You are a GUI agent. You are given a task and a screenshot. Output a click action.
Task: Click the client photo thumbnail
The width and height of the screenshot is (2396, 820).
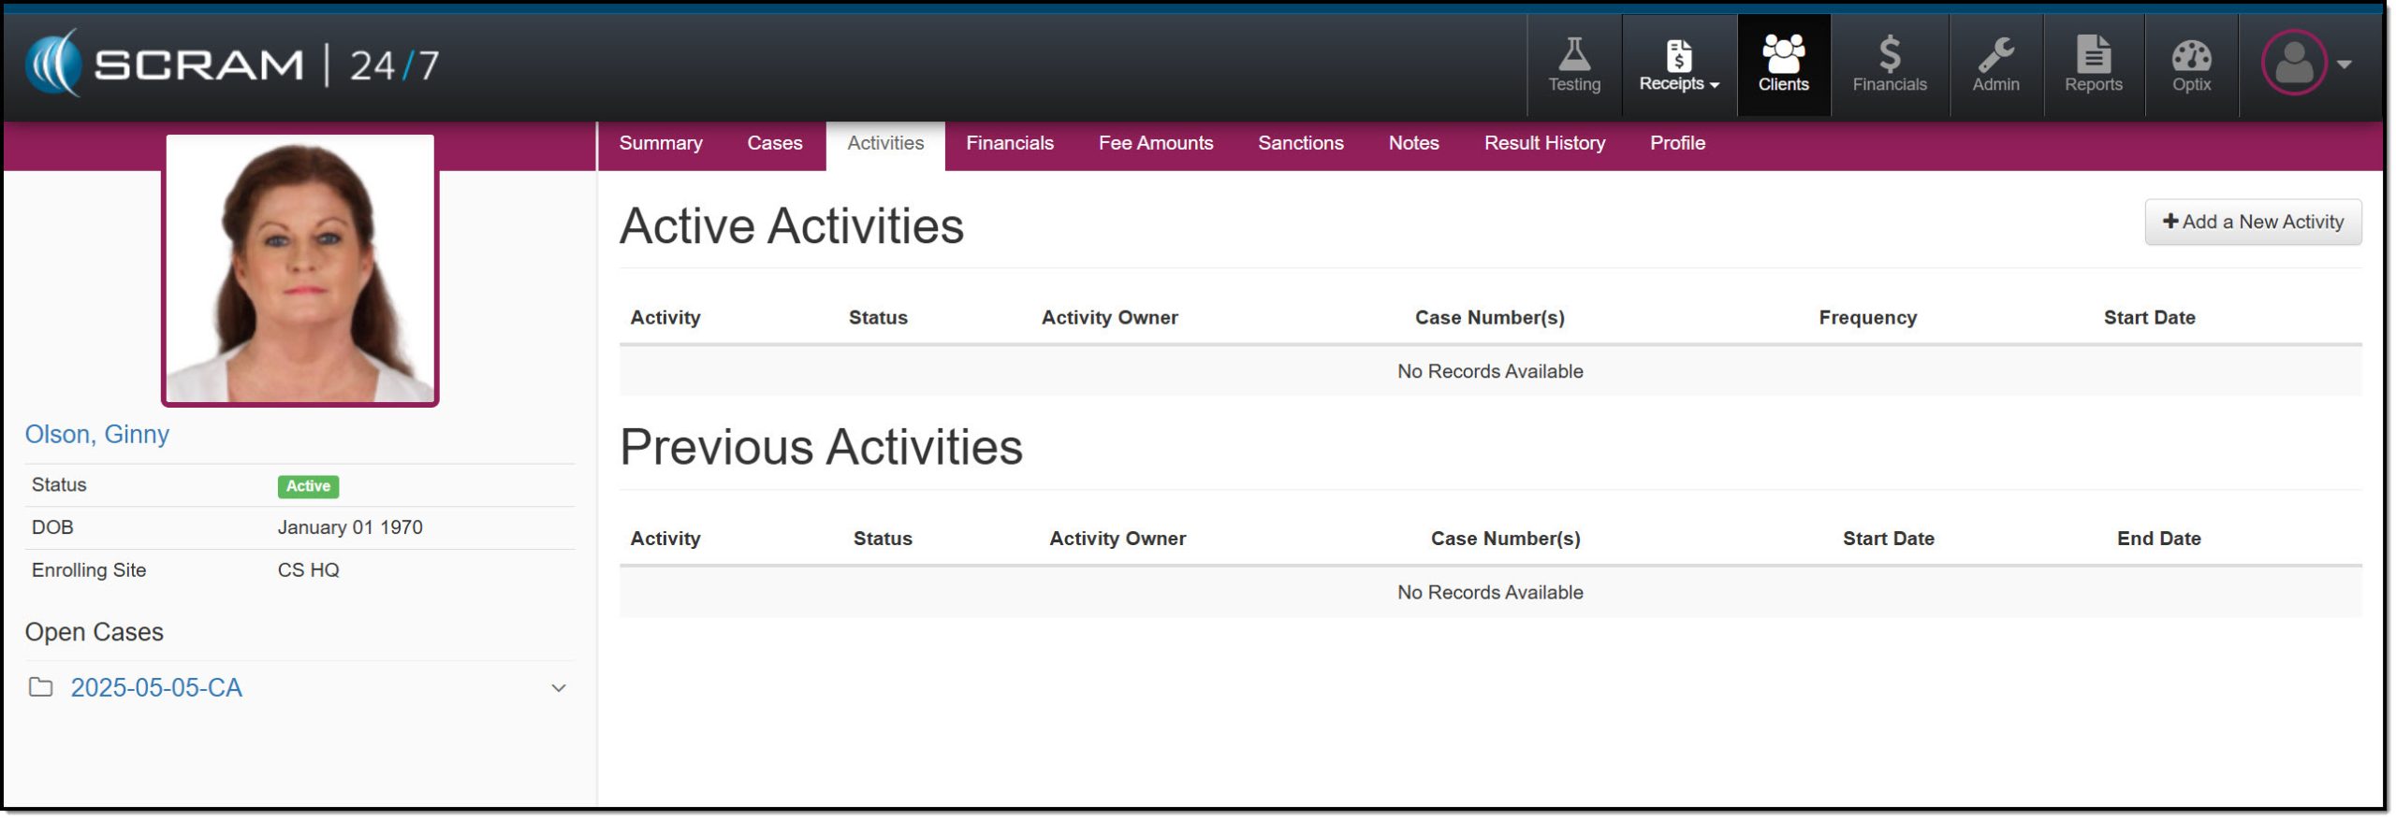pos(299,269)
